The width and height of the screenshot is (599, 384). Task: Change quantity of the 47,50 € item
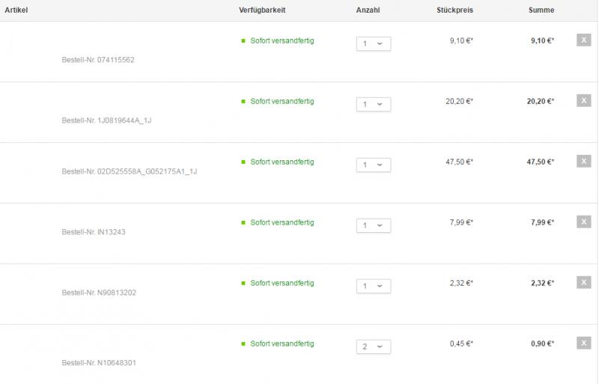373,165
